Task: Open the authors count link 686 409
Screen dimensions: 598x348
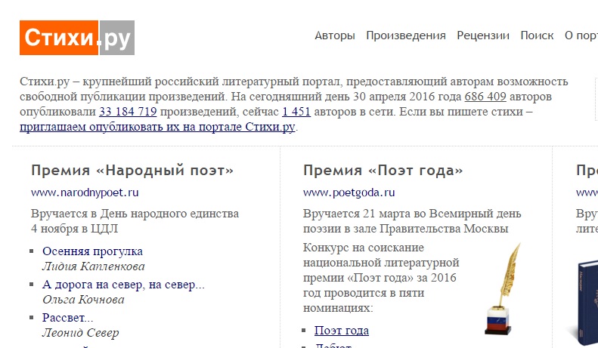Action: coord(485,97)
